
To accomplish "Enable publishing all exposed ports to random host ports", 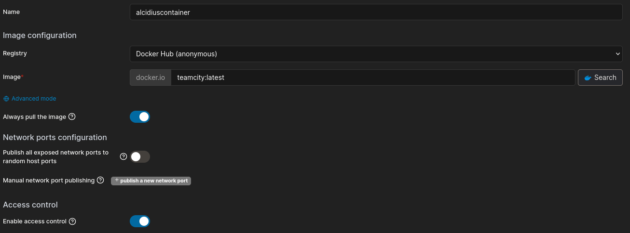I will [x=140, y=157].
